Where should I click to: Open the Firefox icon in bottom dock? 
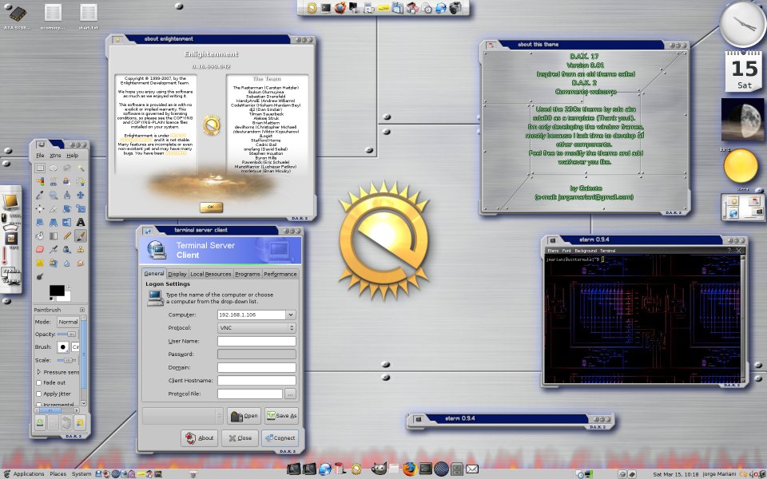click(409, 469)
